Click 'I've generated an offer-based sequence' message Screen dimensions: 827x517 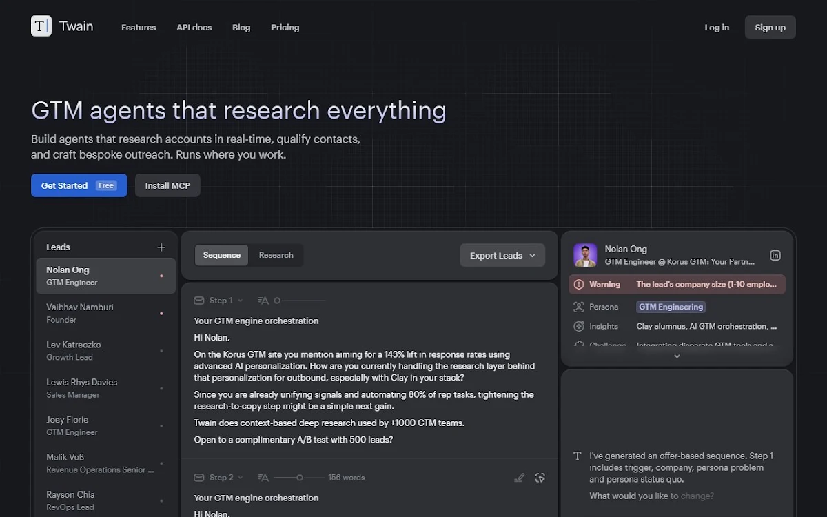pyautogui.click(x=682, y=467)
